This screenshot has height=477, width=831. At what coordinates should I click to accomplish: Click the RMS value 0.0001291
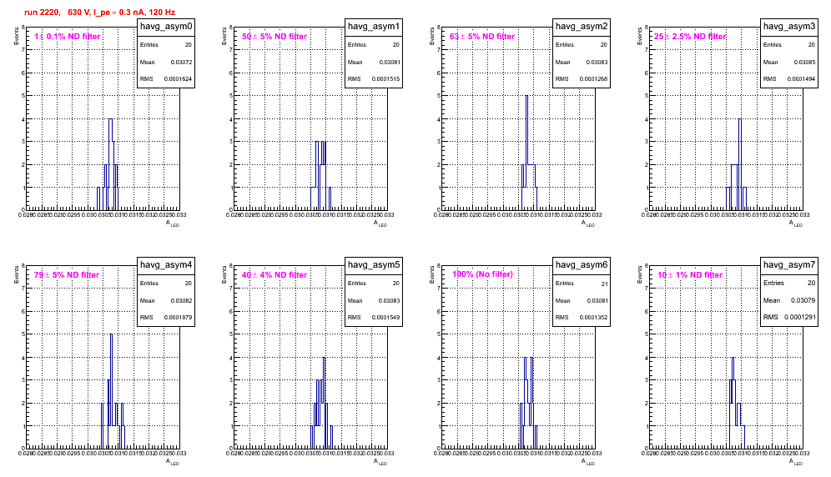pos(799,317)
